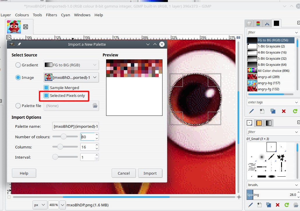This screenshot has height=211, width=300.
Task: Click the close-image X icon beside the thumbnail
Action: (26, 27)
